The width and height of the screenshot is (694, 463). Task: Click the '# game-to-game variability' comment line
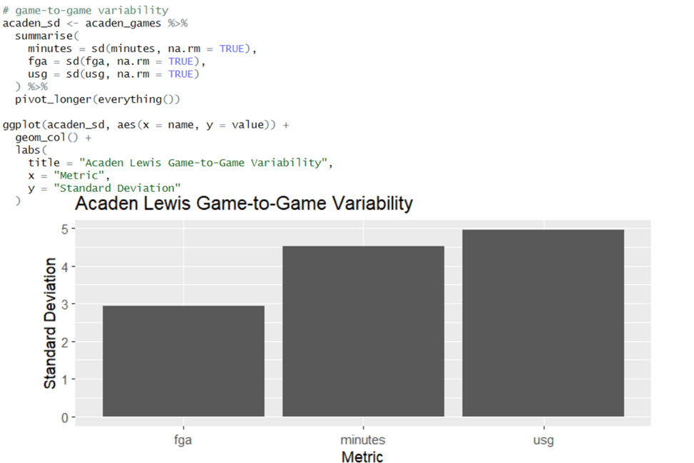86,10
